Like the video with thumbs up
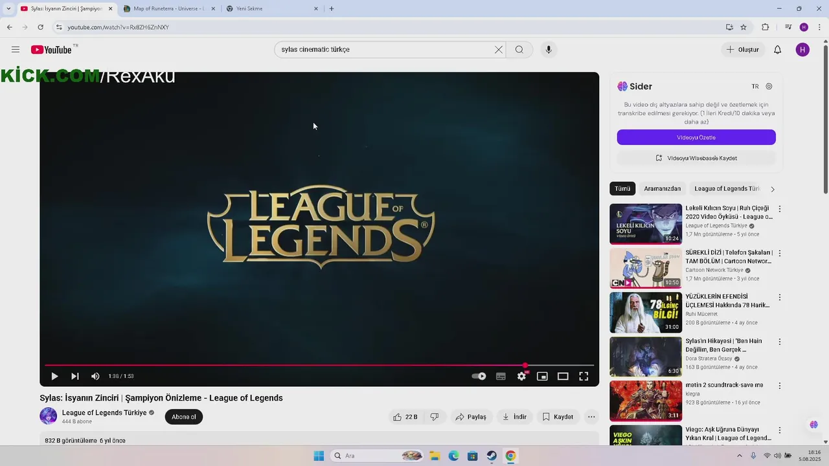 pyautogui.click(x=405, y=417)
